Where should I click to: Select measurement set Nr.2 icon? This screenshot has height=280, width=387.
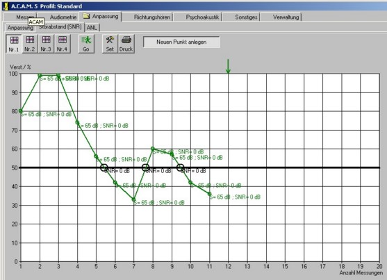pyautogui.click(x=30, y=44)
